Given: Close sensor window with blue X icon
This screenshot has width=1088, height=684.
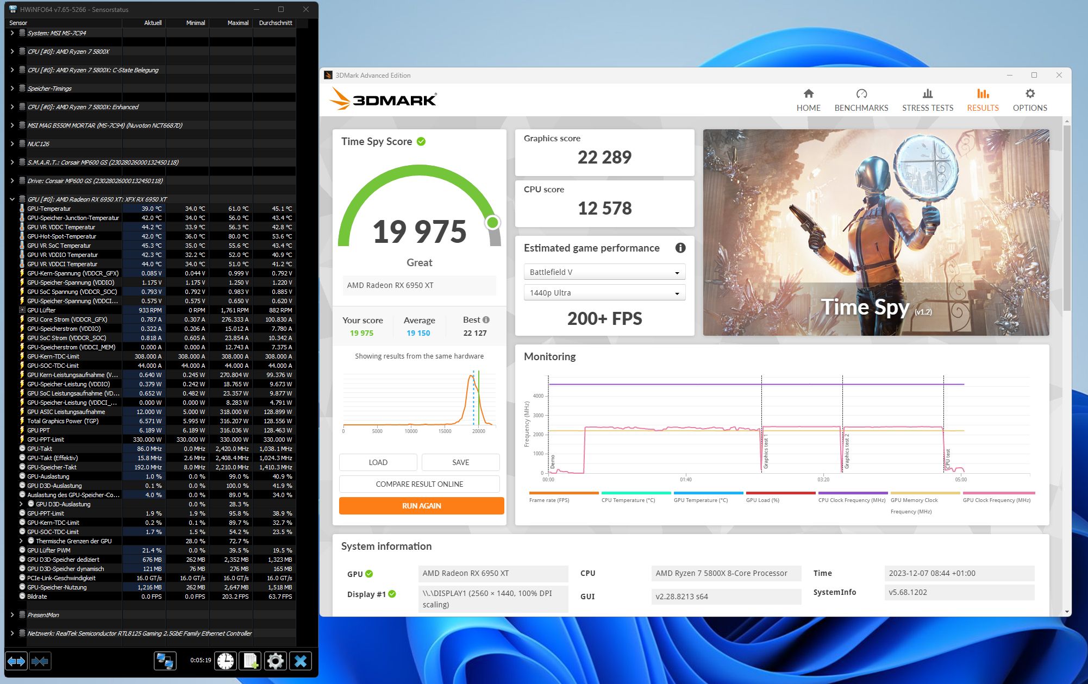Looking at the screenshot, I should pyautogui.click(x=301, y=661).
